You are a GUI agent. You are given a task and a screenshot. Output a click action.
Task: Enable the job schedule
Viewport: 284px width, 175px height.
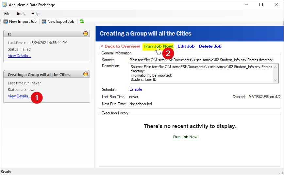pos(136,89)
